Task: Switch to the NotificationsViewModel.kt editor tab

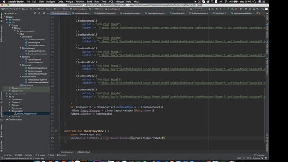Action: coord(106,13)
